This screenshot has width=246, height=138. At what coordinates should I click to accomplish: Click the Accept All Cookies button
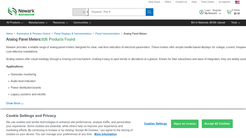[217, 124]
